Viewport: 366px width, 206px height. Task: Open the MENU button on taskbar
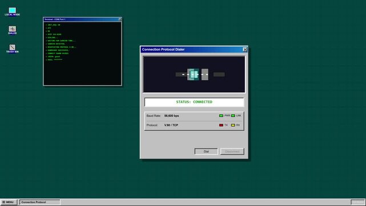click(9, 202)
